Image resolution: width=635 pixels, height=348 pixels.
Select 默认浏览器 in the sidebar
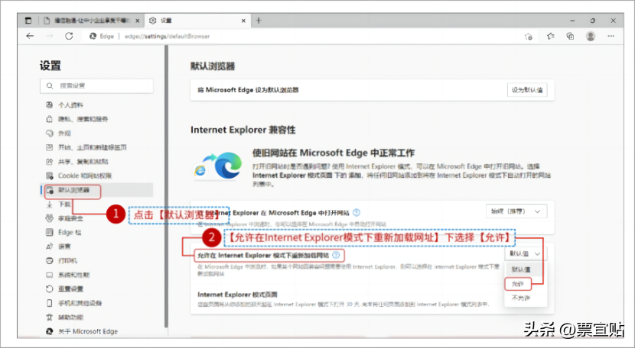tap(97, 190)
